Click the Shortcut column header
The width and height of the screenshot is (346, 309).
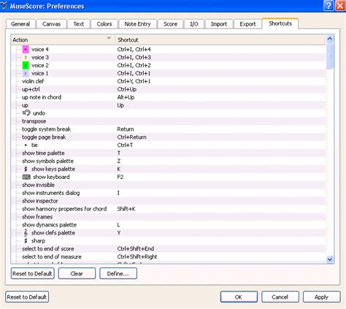point(220,40)
